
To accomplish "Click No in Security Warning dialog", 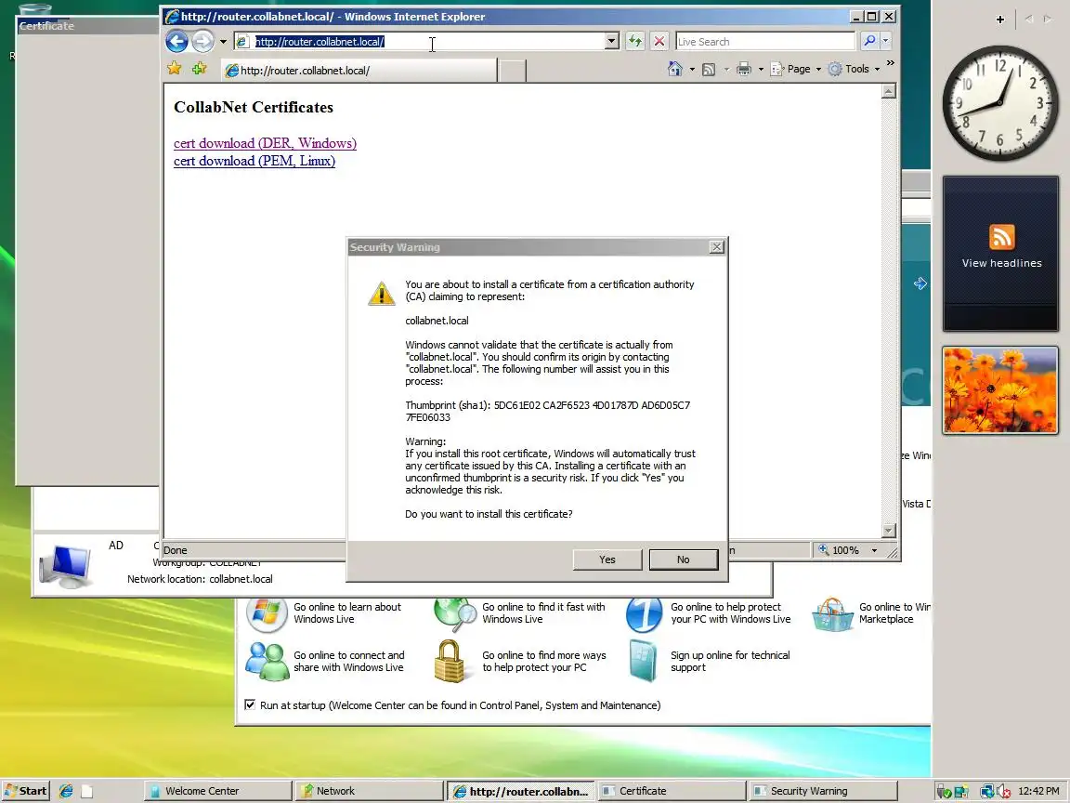I will [683, 559].
